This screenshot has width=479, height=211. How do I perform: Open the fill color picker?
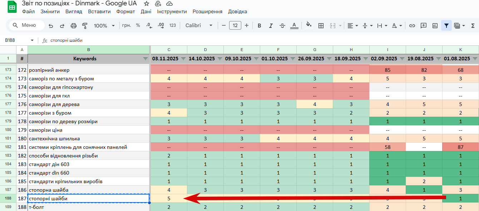(x=309, y=26)
